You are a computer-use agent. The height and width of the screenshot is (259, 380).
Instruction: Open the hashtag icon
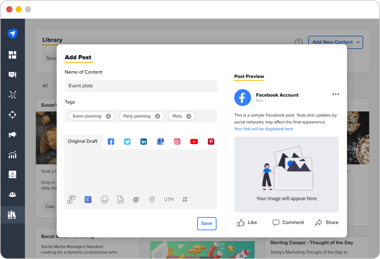point(185,200)
